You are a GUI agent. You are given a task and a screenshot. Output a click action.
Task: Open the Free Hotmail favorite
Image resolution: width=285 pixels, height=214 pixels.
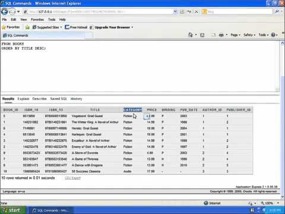(76, 27)
